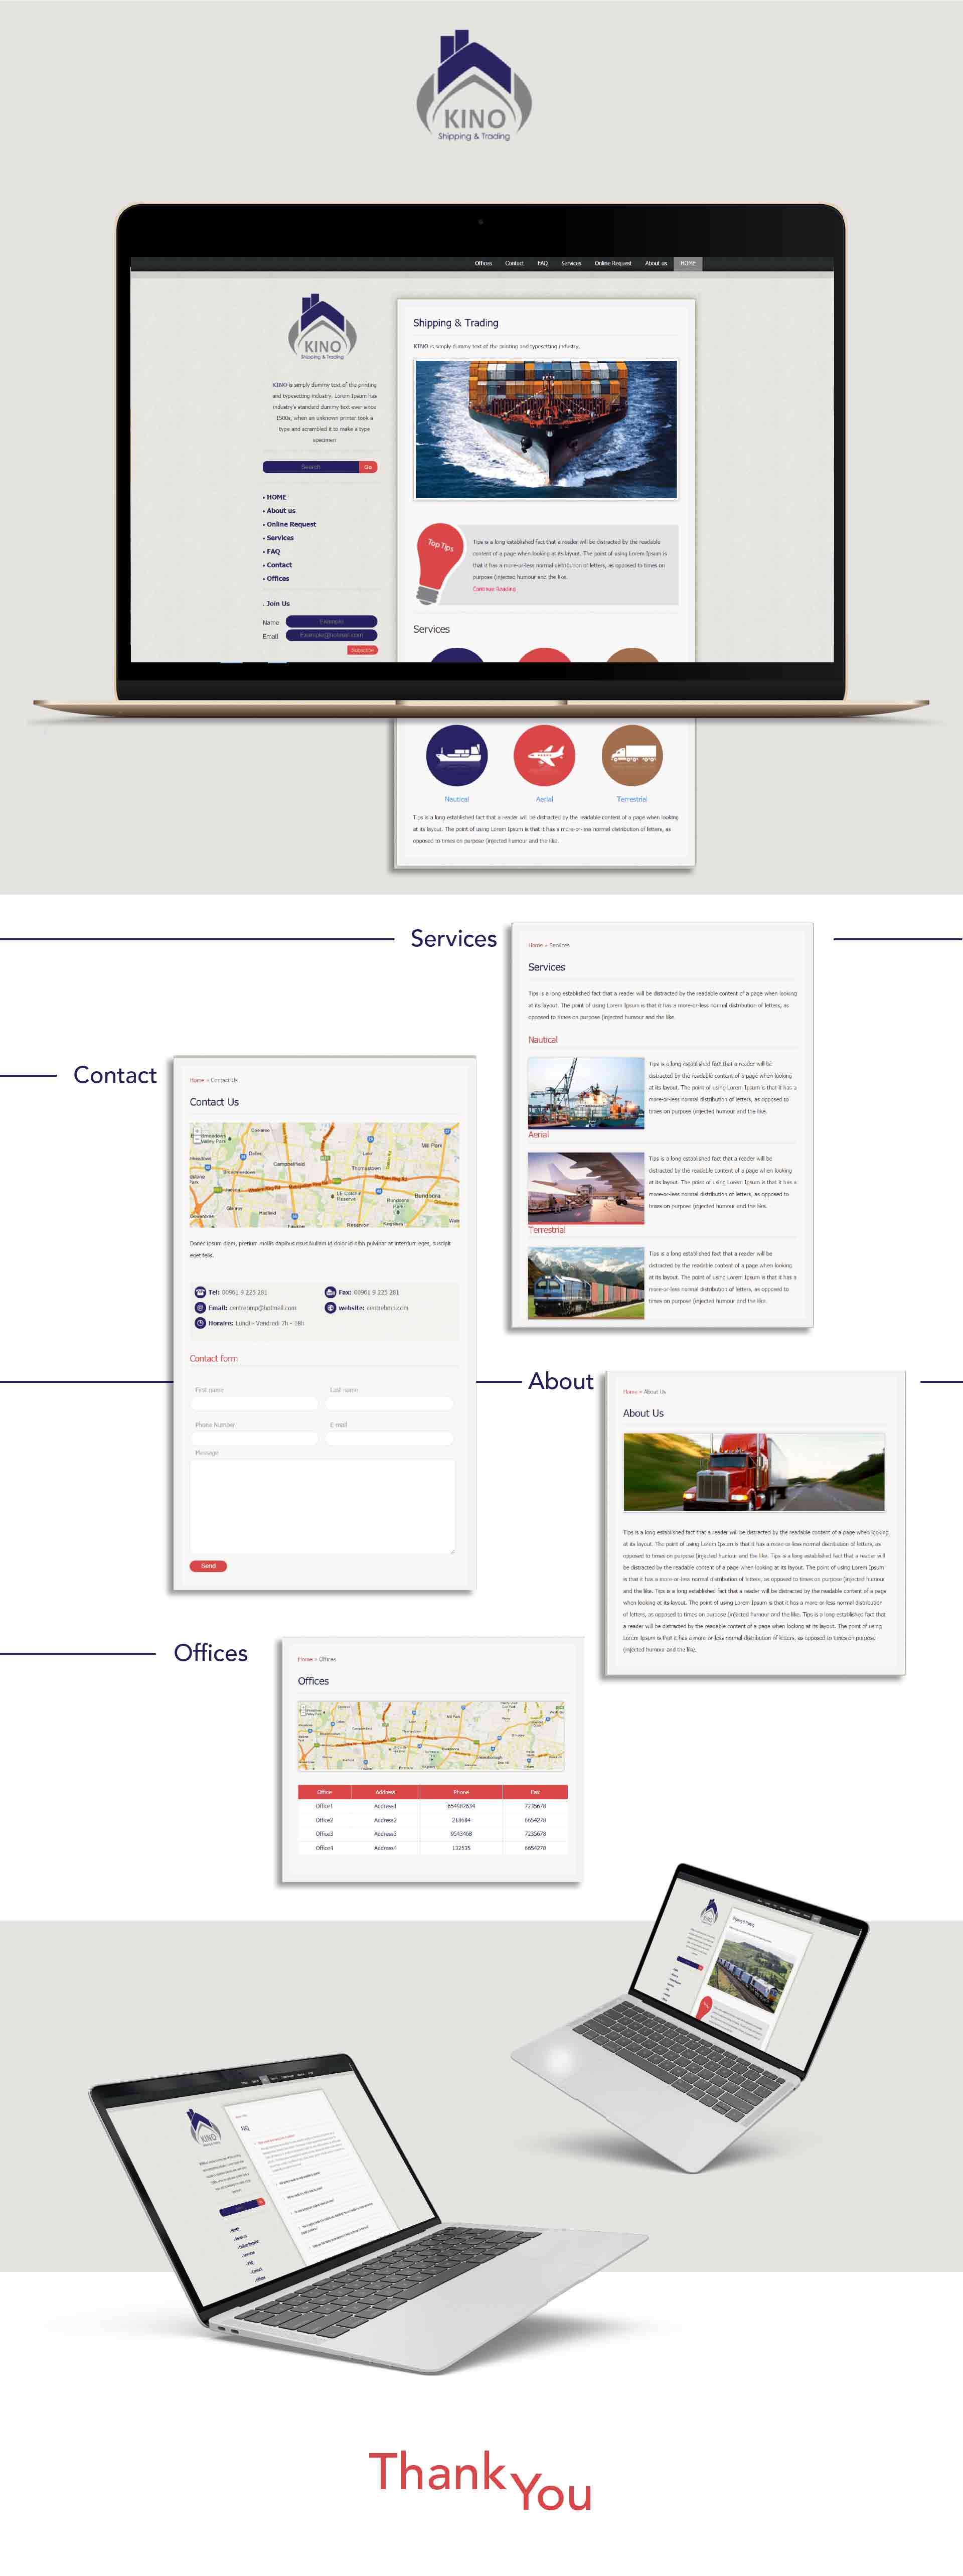Click the Last name input field
963x2576 pixels.
click(x=390, y=1403)
